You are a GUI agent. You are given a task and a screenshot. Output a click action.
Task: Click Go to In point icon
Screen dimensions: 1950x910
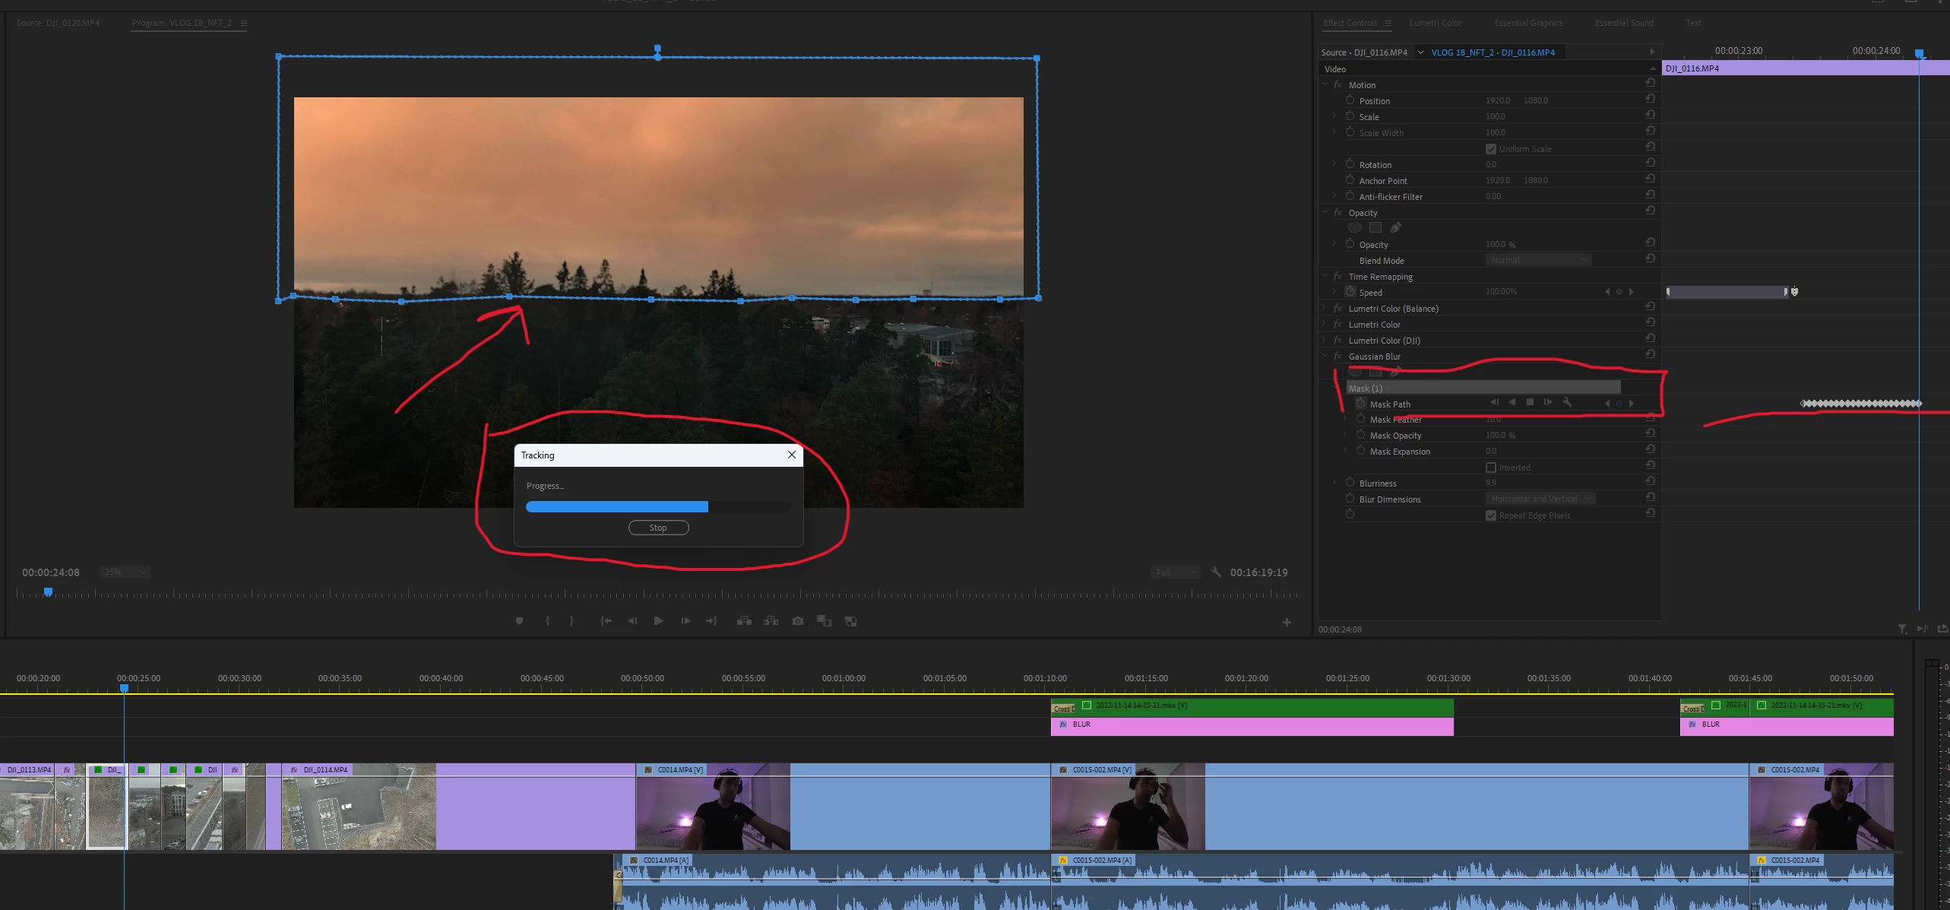[606, 621]
